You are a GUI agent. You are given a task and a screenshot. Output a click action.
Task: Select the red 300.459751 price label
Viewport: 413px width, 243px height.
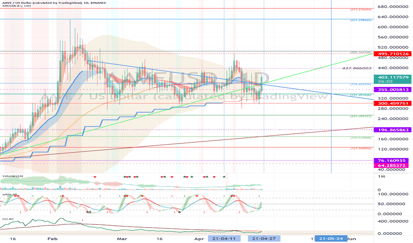(392, 103)
